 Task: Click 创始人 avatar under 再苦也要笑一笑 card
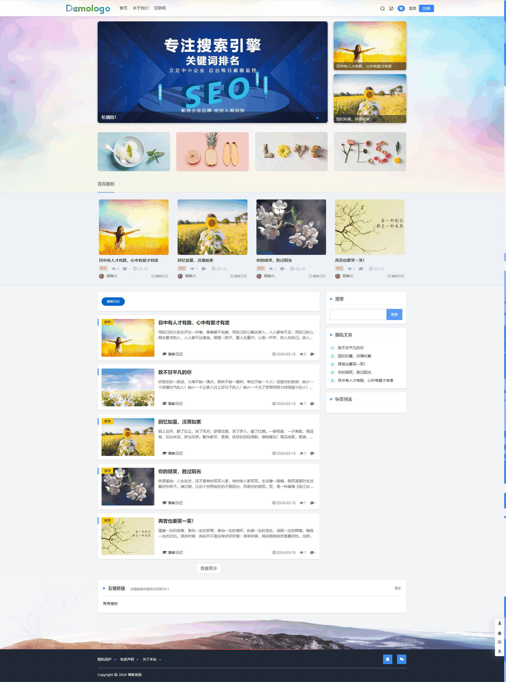point(337,276)
